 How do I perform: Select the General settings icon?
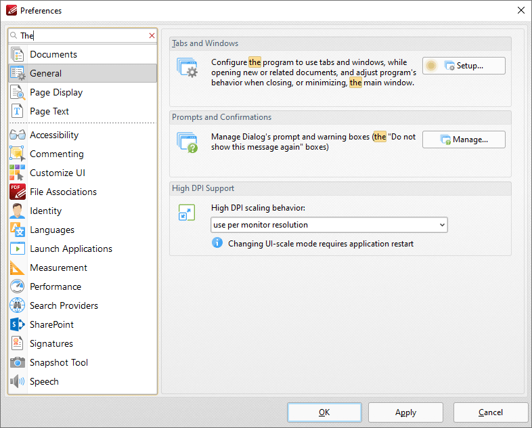click(18, 73)
